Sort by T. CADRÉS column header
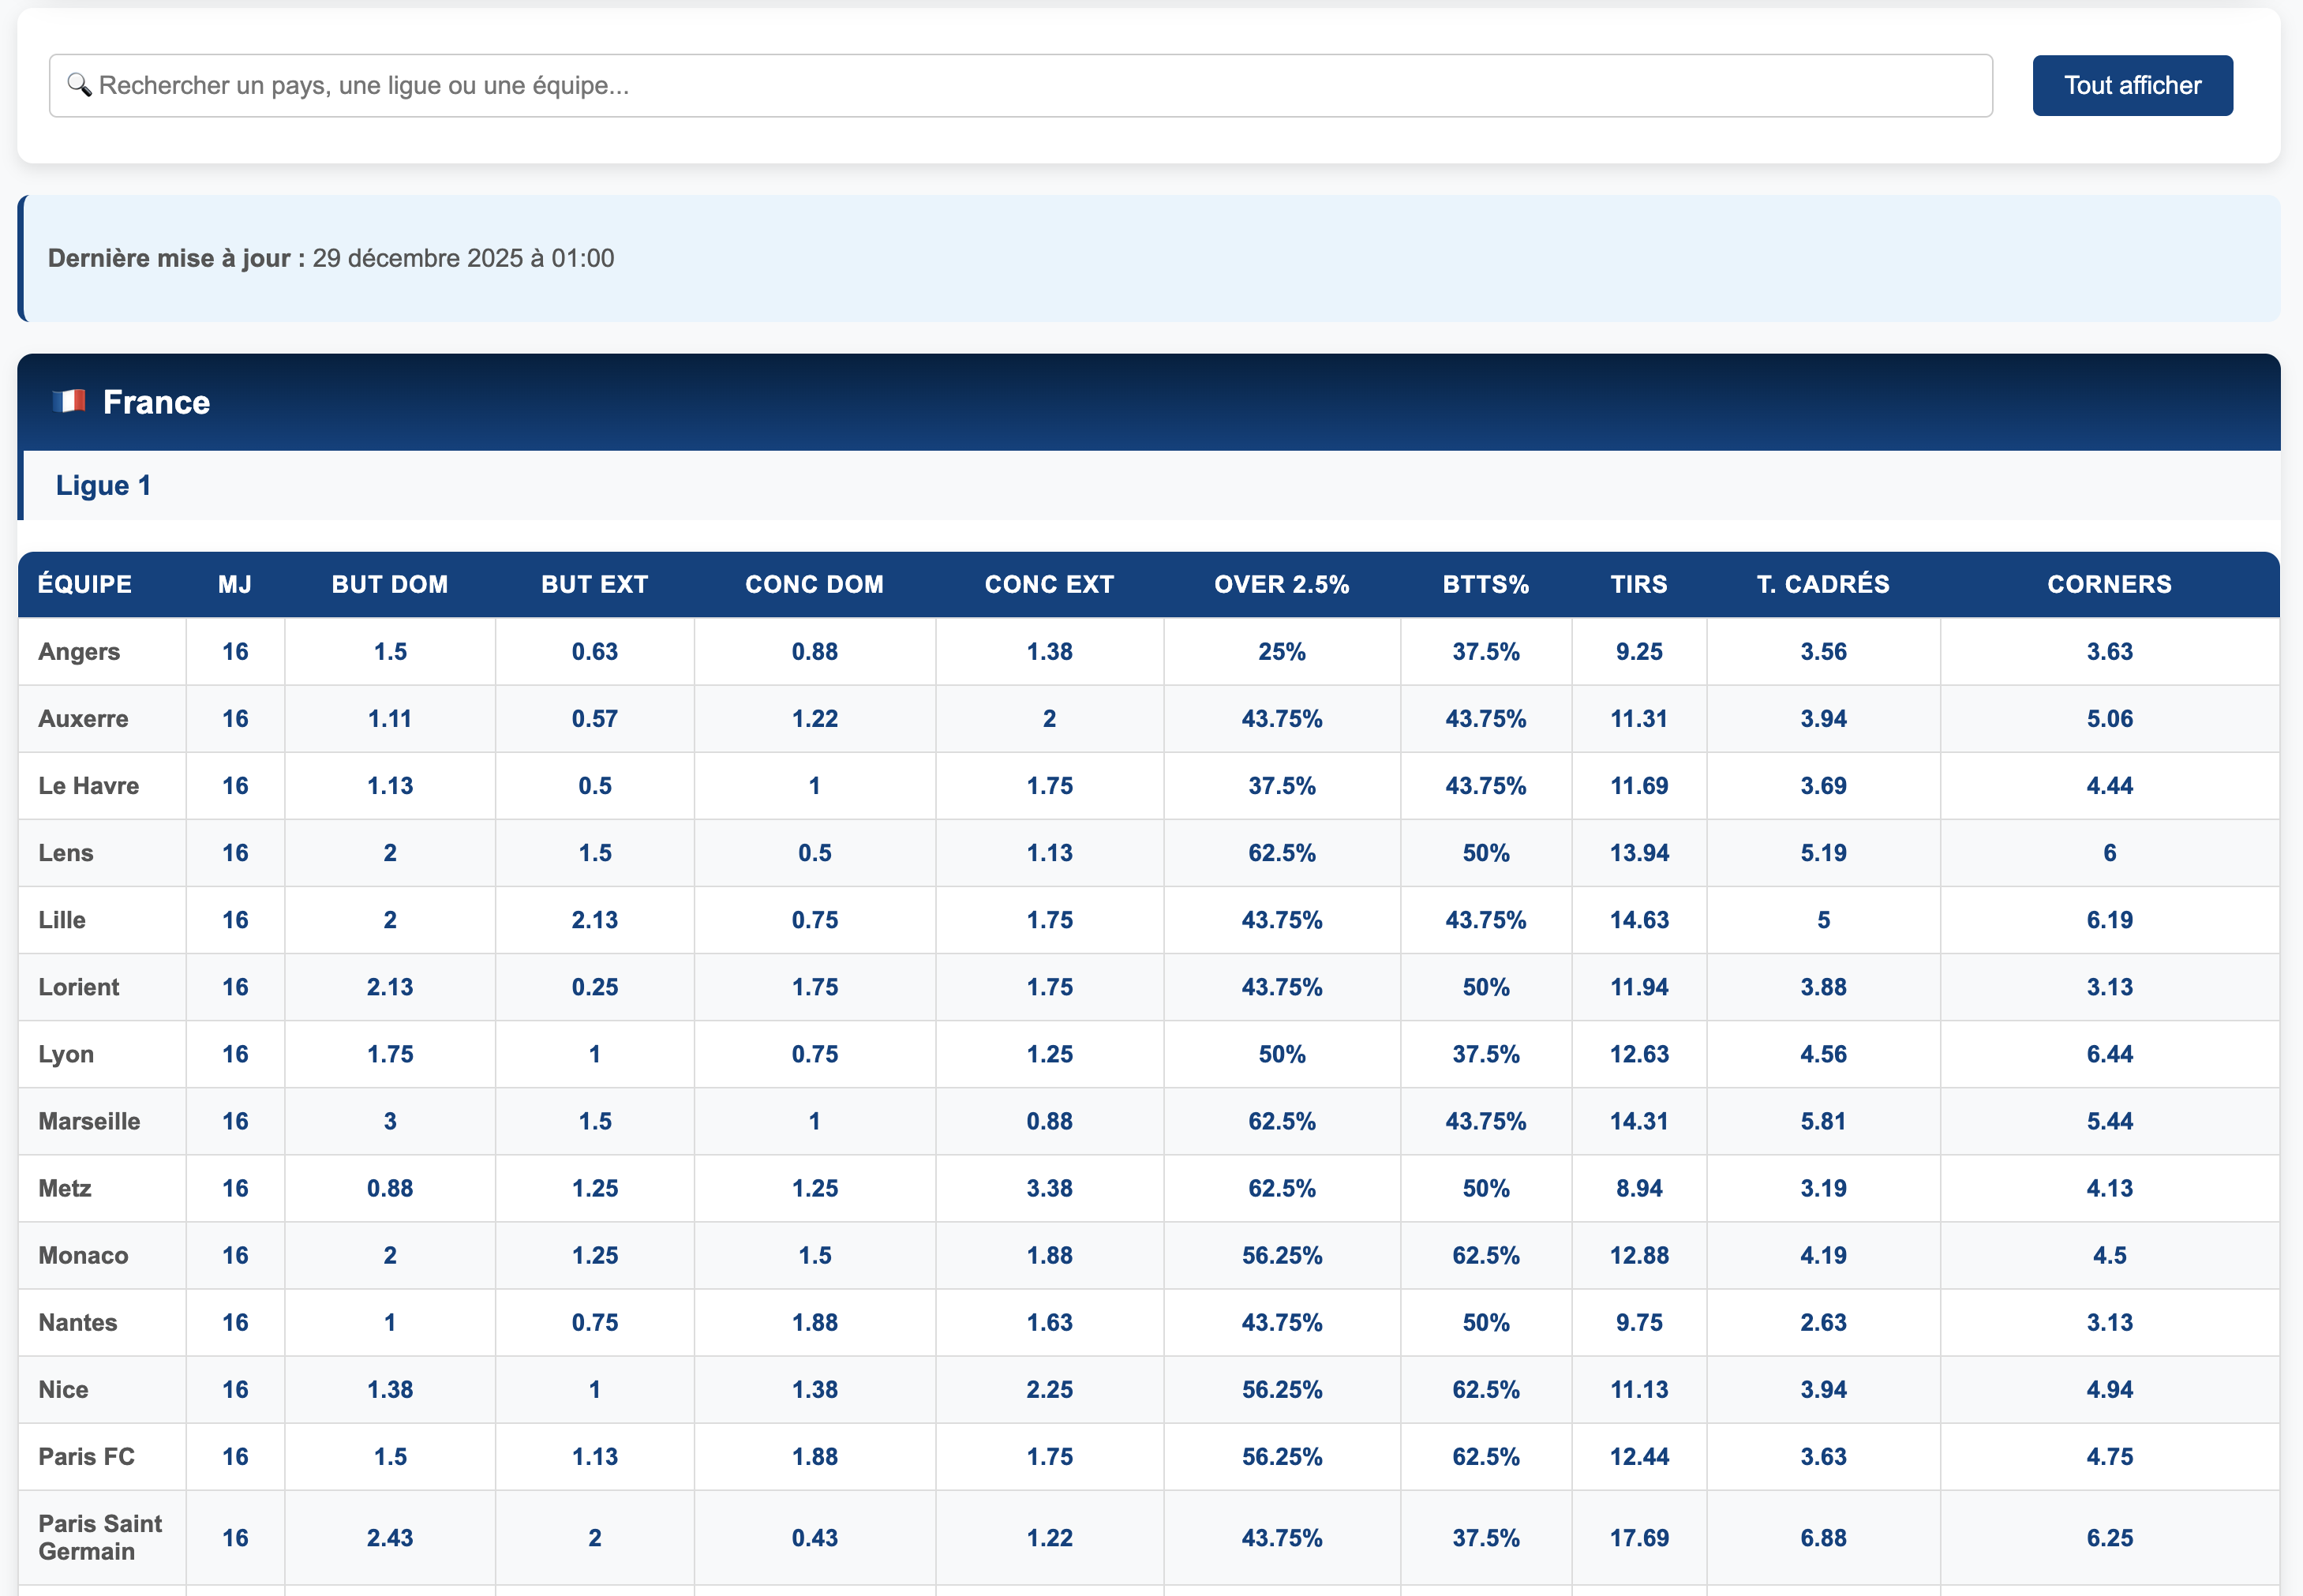 (1822, 585)
